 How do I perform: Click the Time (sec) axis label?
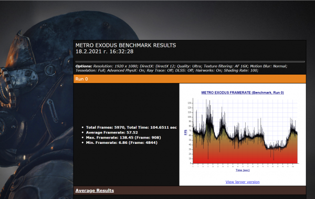point(243,170)
